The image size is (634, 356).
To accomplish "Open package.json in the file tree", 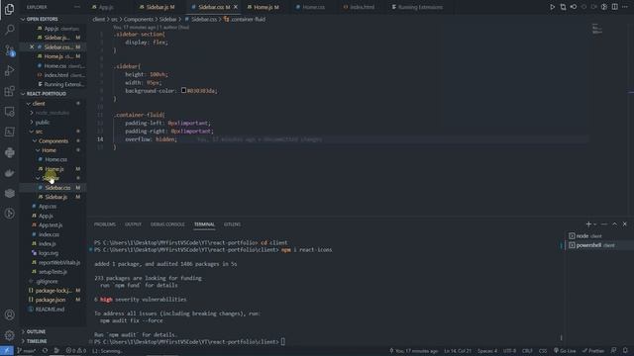I will pyautogui.click(x=51, y=300).
